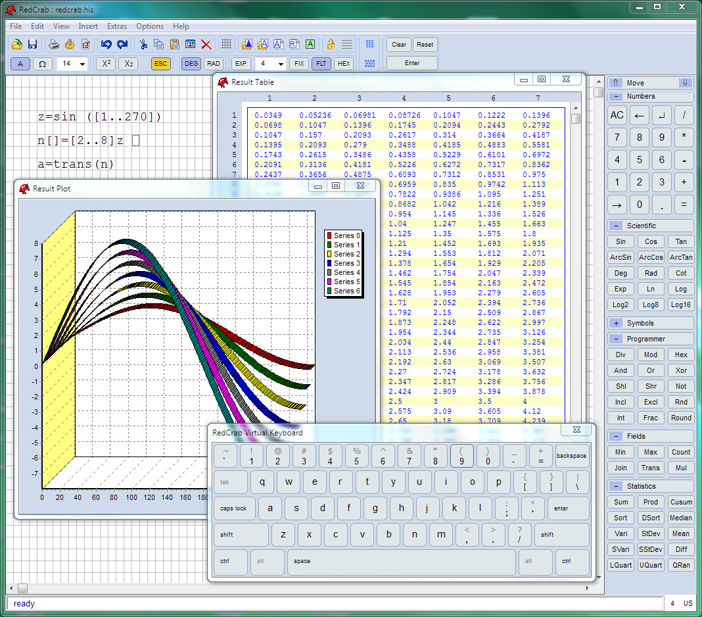
Task: Click Series 0 red legend swatch
Action: [329, 235]
